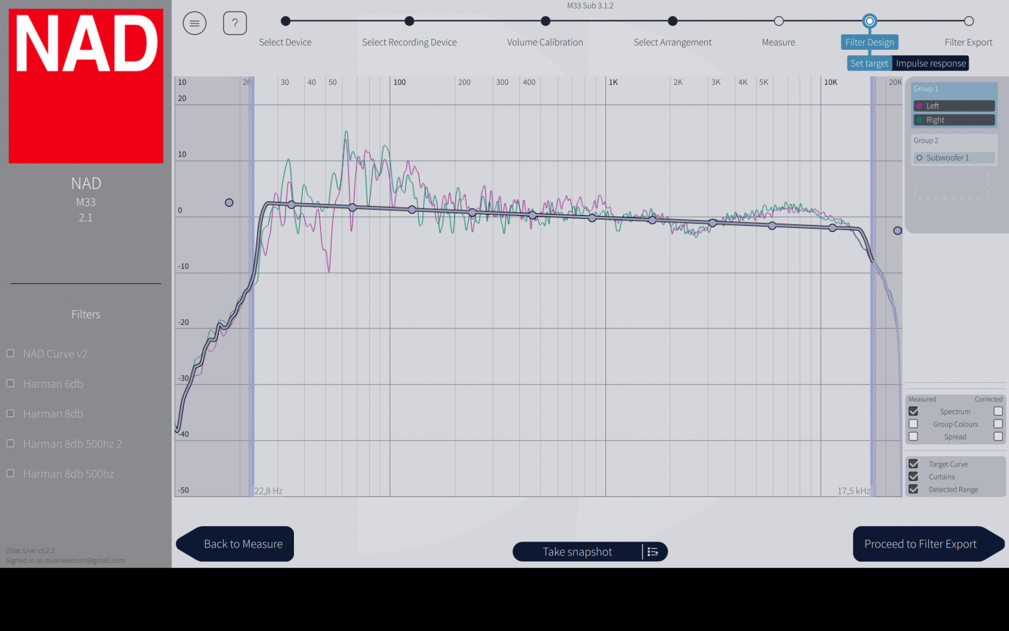
Task: Select right target curve end handle
Action: point(897,231)
